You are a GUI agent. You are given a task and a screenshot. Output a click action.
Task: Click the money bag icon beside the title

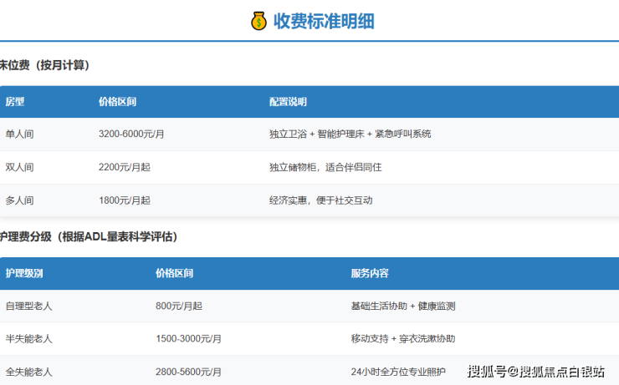click(258, 21)
